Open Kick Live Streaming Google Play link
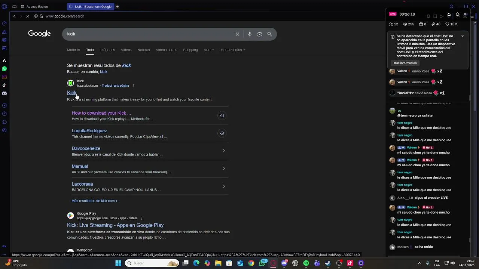The height and width of the screenshot is (269, 479). tap(115, 225)
